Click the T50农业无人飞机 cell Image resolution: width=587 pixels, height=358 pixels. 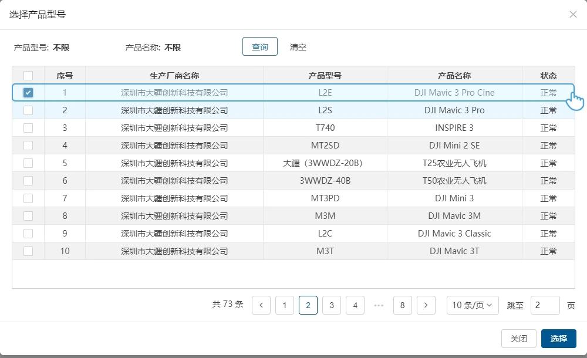pyautogui.click(x=454, y=181)
